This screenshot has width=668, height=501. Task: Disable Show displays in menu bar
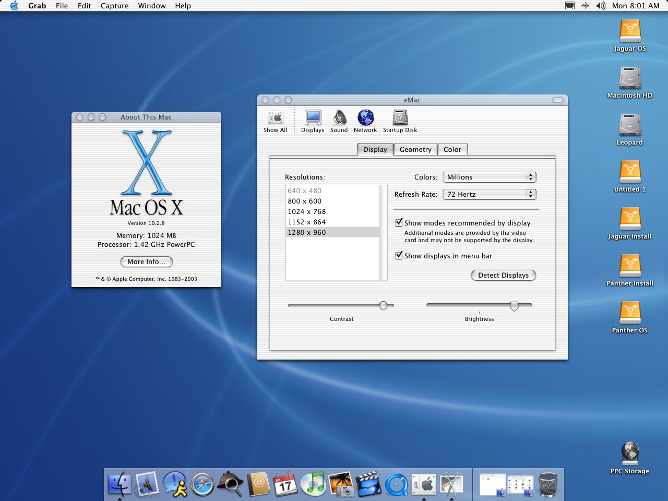[x=399, y=256]
